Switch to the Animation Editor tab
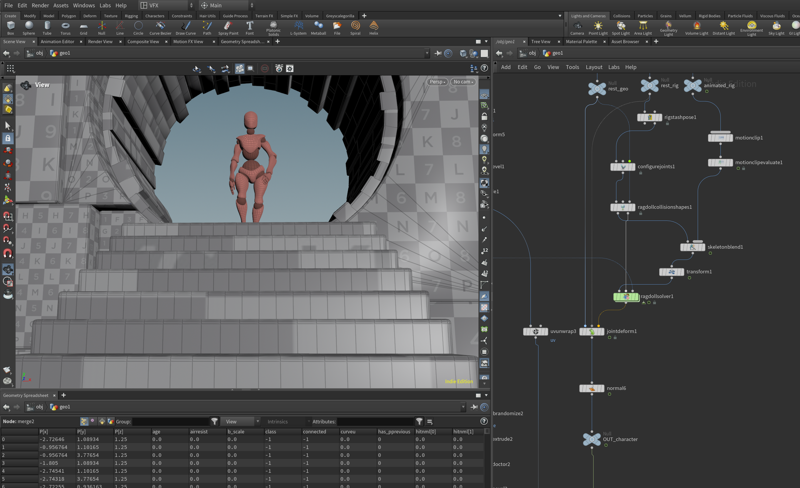800x488 pixels. point(58,41)
